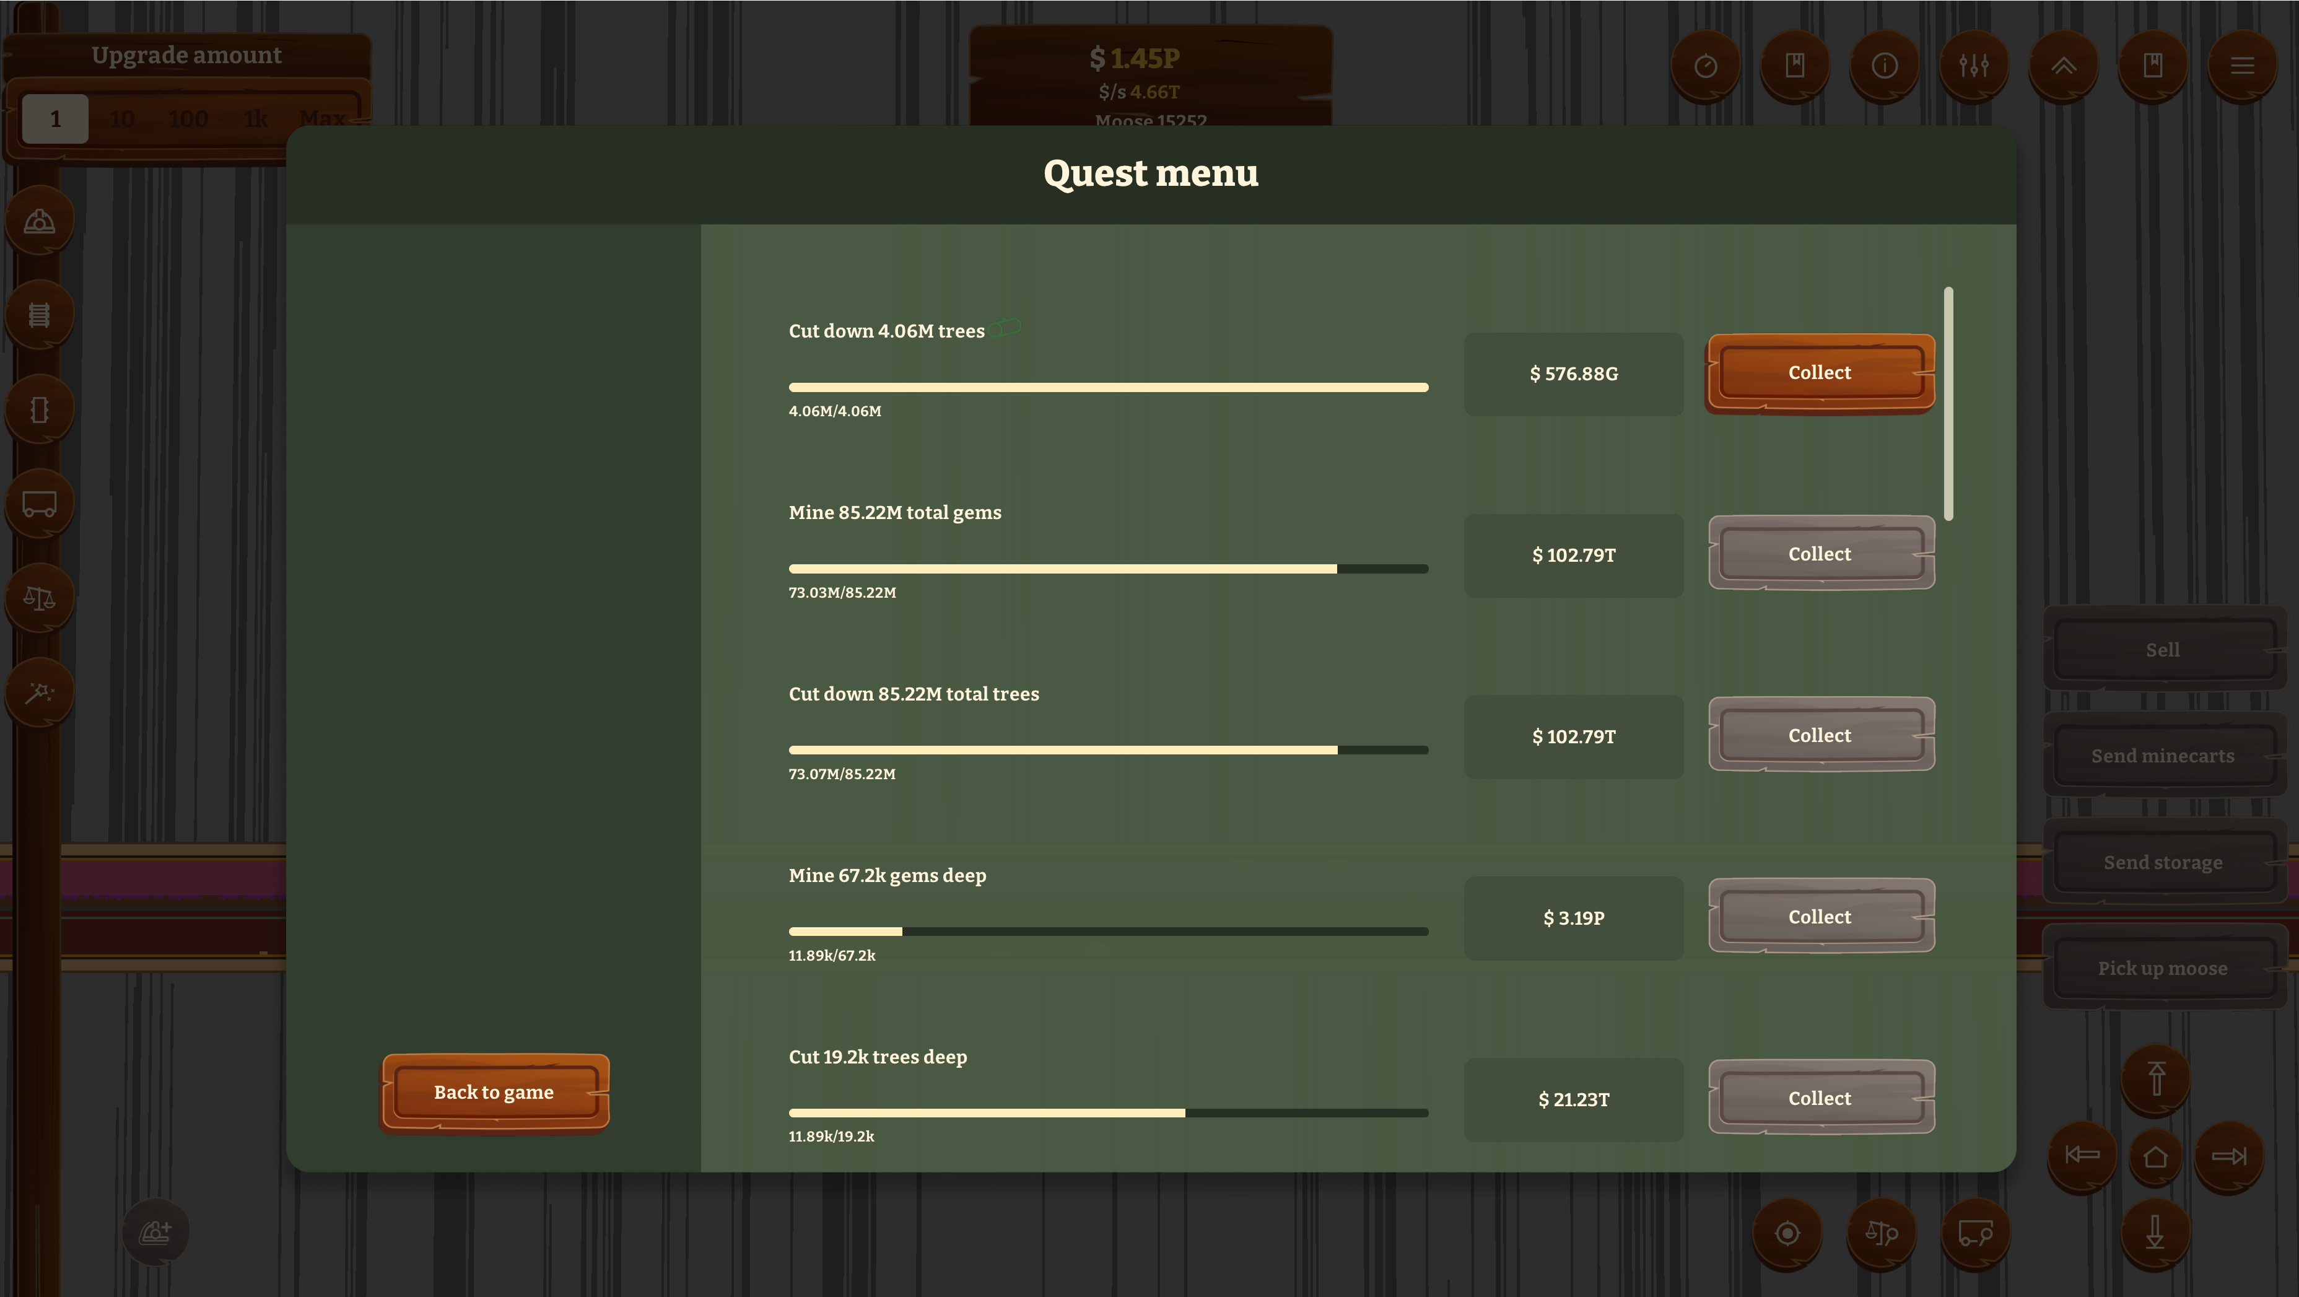The width and height of the screenshot is (2299, 1297).
Task: Select upgrade amount Max
Action: click(x=322, y=119)
